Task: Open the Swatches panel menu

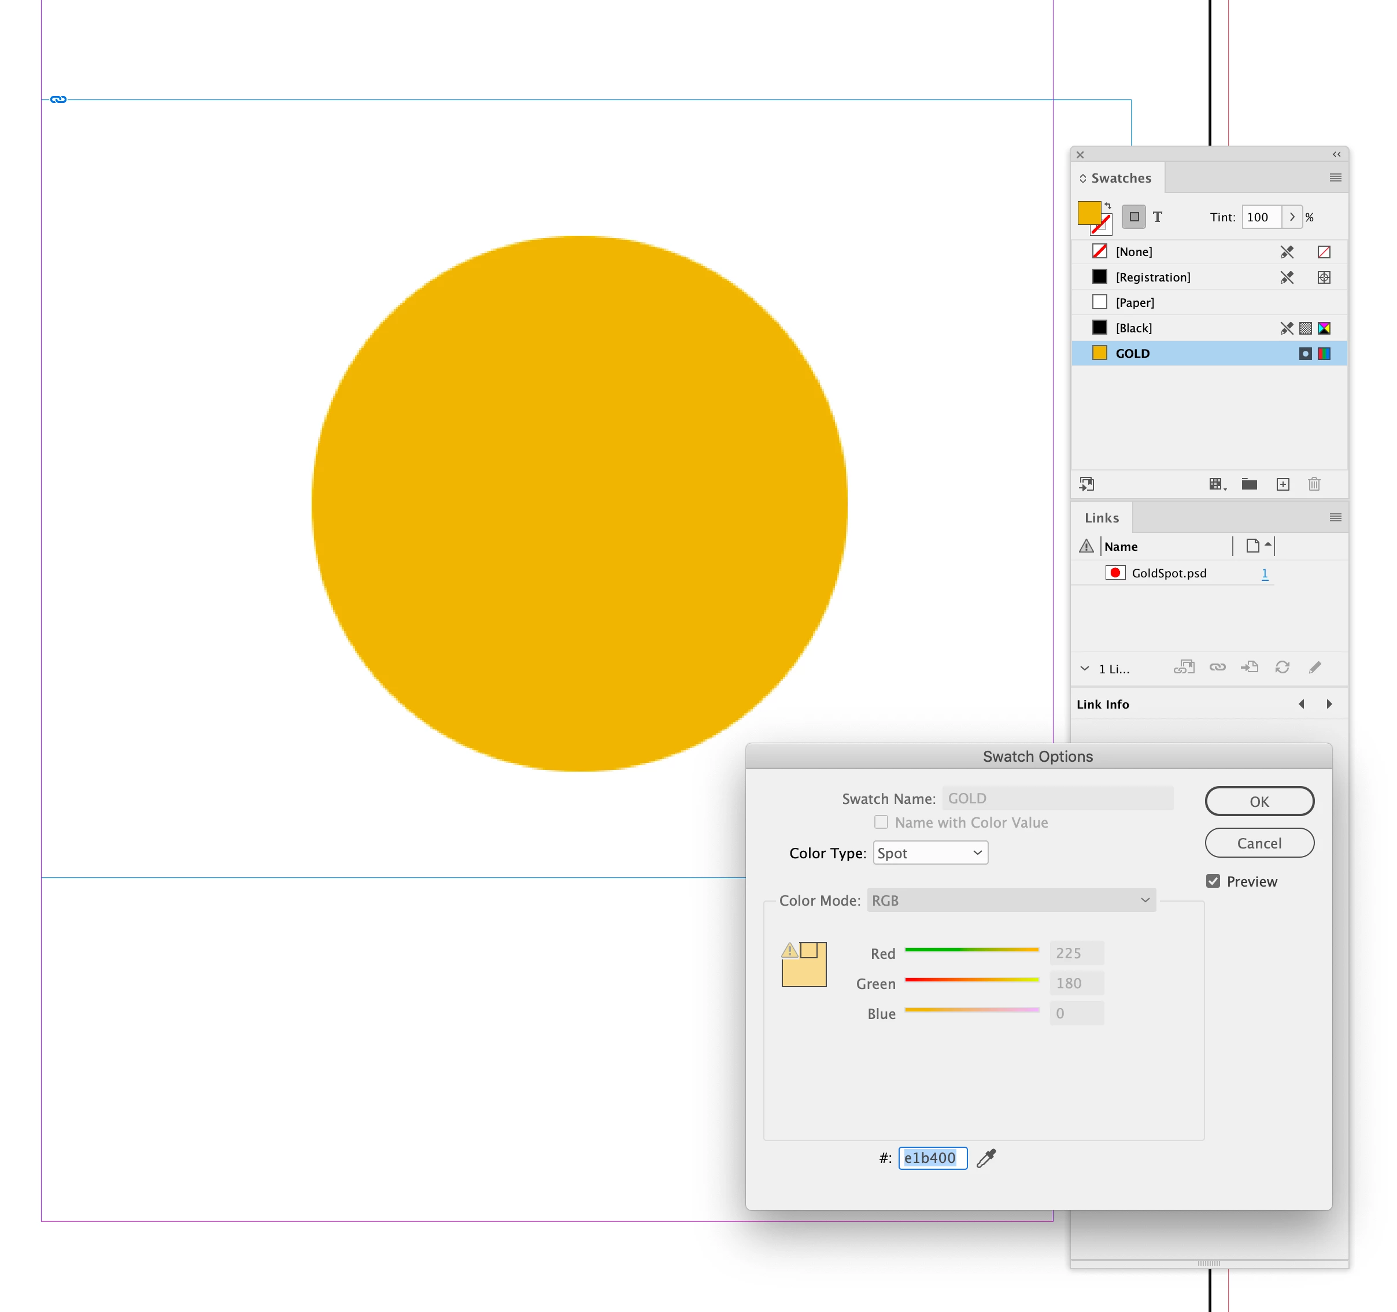Action: 1335,179
